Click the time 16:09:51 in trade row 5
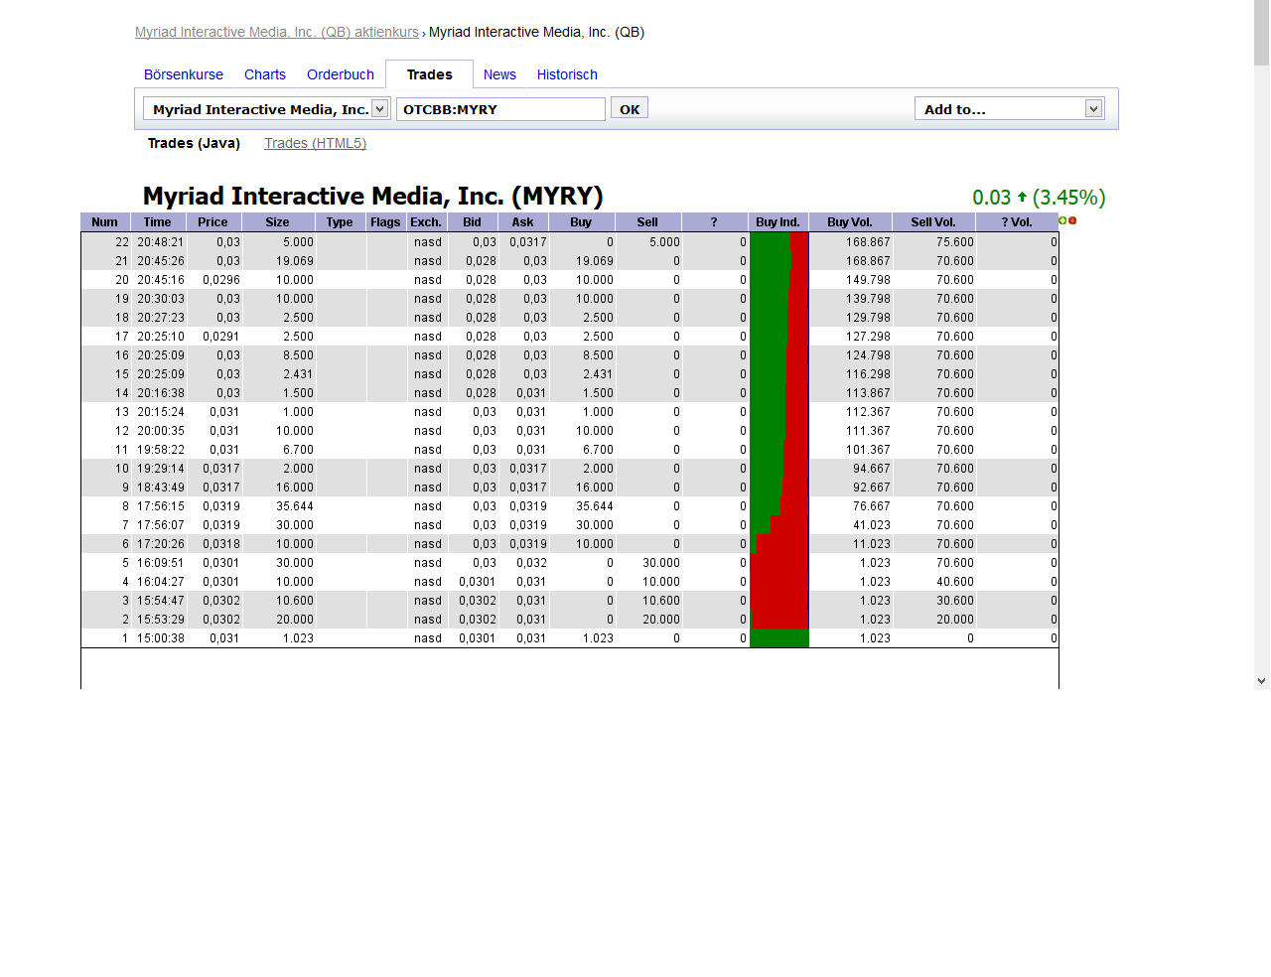Viewport: 1271px width, 977px height. [161, 563]
